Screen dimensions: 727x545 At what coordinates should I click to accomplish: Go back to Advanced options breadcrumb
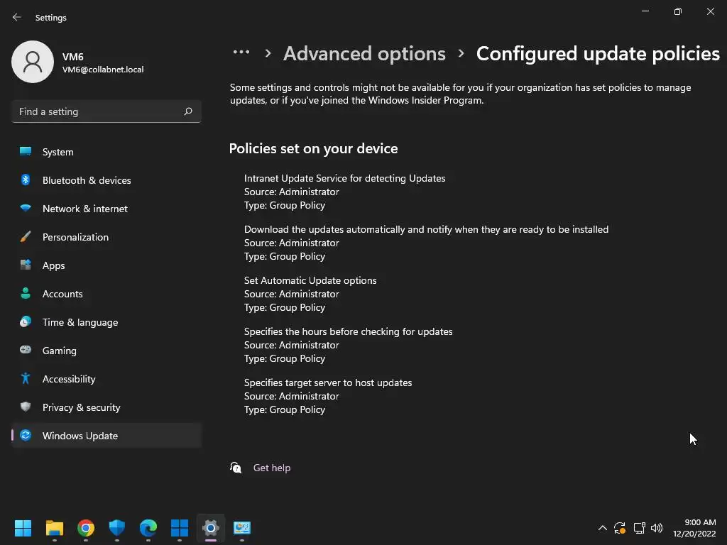pyautogui.click(x=364, y=53)
